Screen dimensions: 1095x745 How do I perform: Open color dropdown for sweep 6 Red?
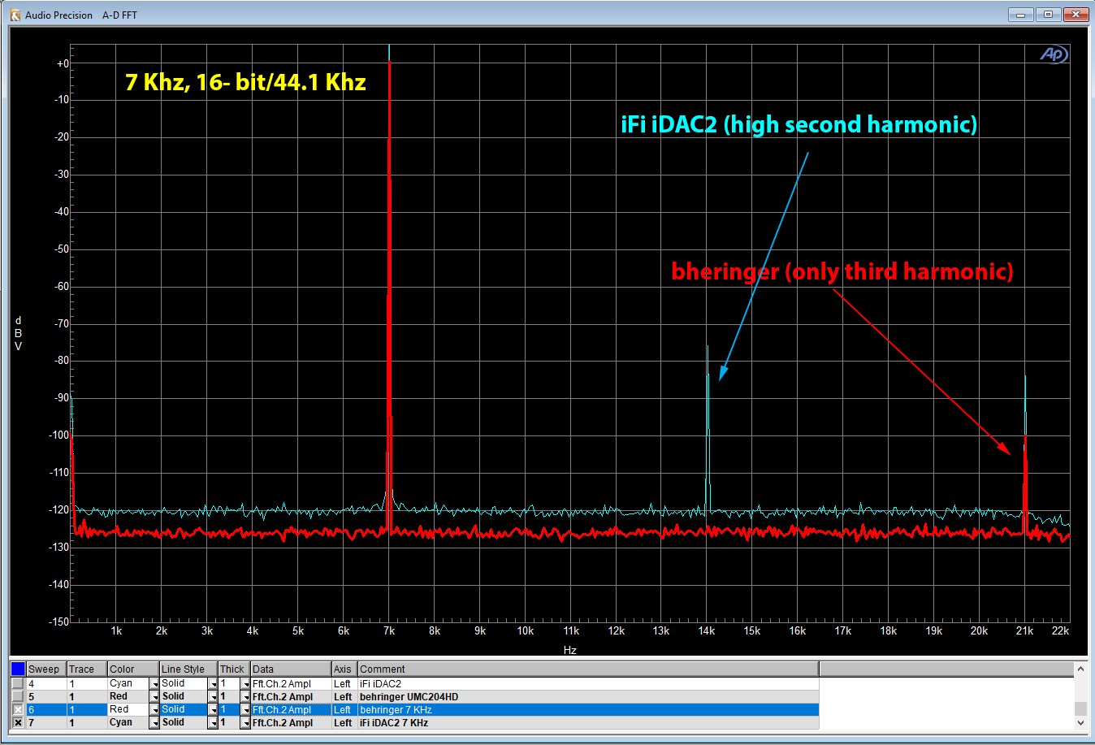pos(154,710)
